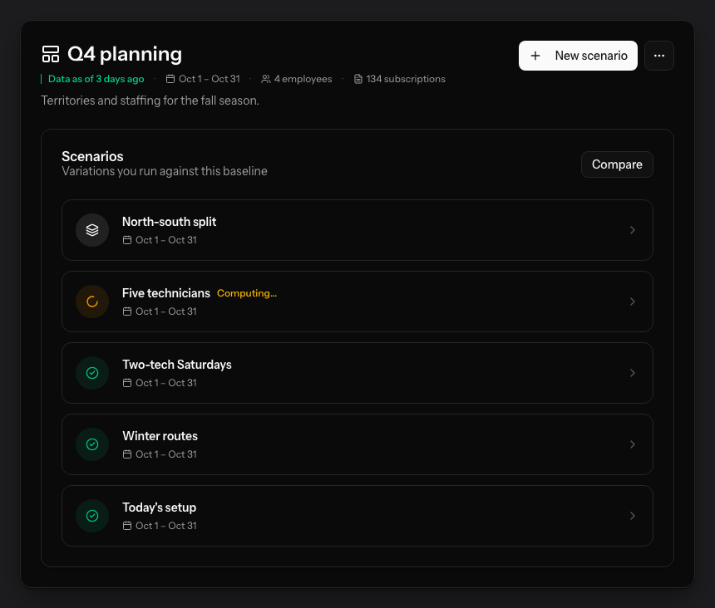Click the 134 subscriptions text

tap(406, 79)
